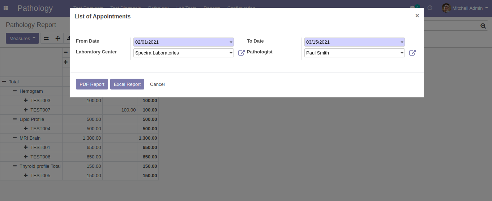This screenshot has width=492, height=201.
Task: Collapse the Hemogram row
Action: click(15, 91)
